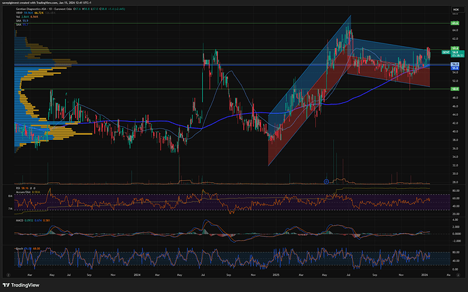Click the GENT symbol tag on price axis

click(x=446, y=51)
